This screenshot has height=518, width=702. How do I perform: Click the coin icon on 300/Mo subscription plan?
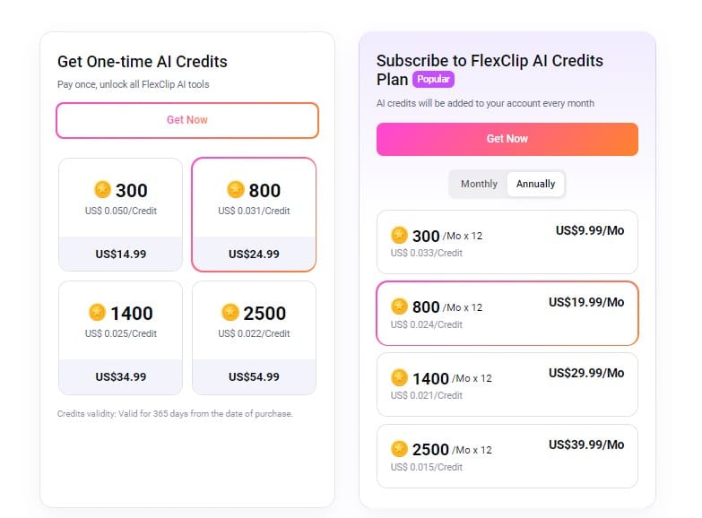pos(400,236)
